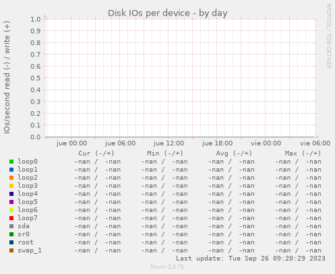
Task: Click the 'Cur (-/+)' column header
Action: 96,153
